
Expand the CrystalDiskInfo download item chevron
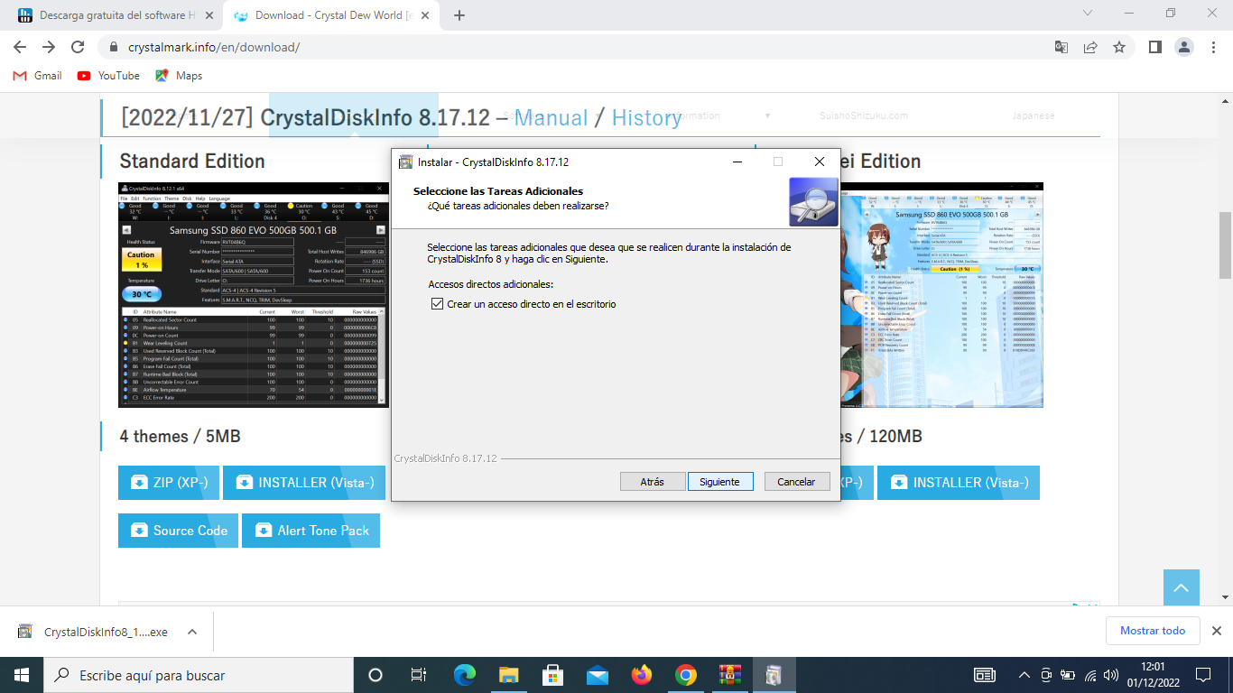tap(192, 632)
